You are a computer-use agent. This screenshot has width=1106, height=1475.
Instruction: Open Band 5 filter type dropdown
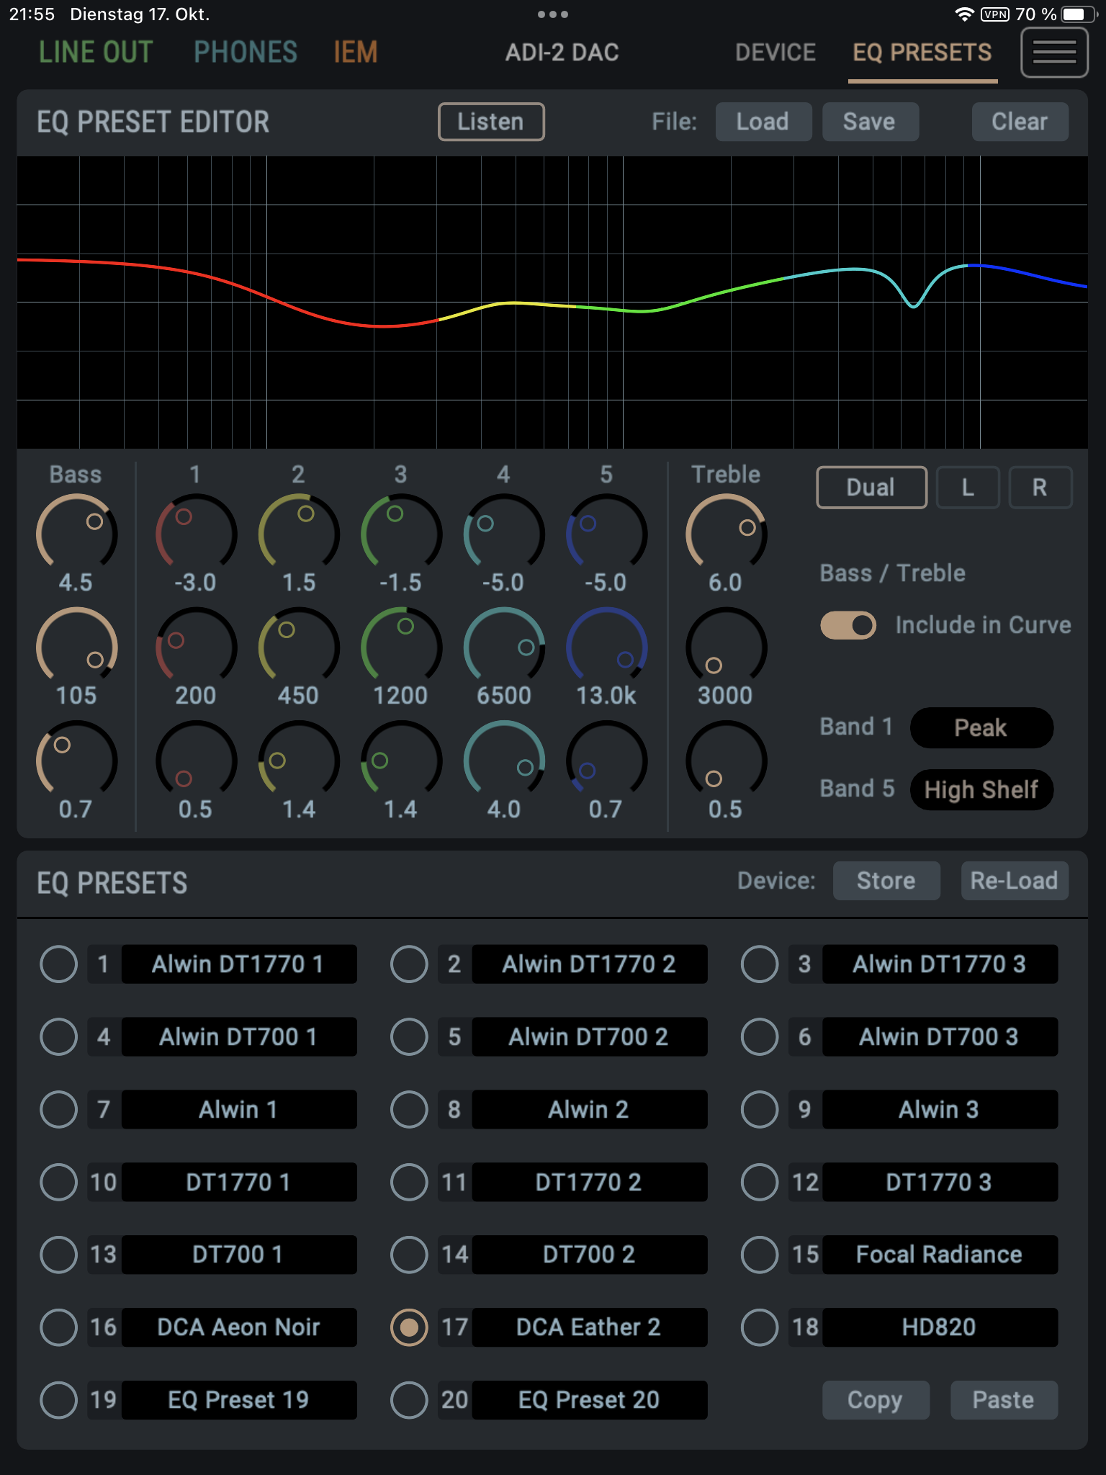coord(981,790)
